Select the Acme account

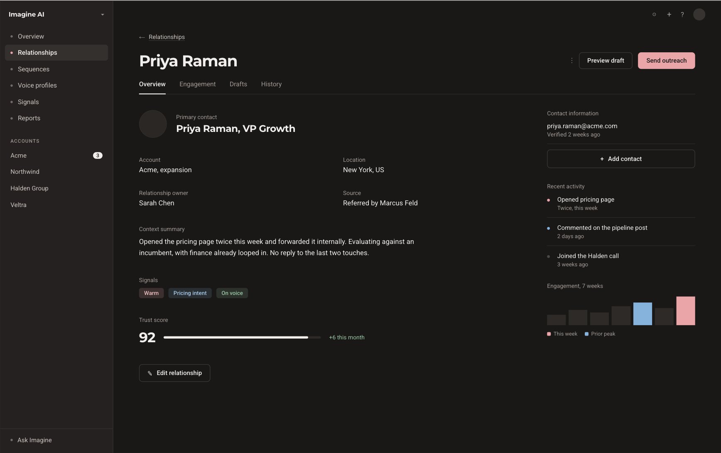point(56,156)
